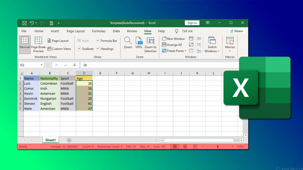Open a New Window
Image resolution: width=303 pixels, height=170 pixels.
point(173,39)
